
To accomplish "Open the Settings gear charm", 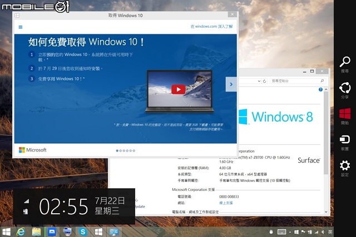I will [345, 168].
